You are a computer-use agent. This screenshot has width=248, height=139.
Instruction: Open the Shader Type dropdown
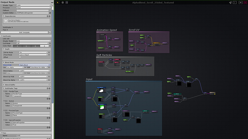pos(34,5)
